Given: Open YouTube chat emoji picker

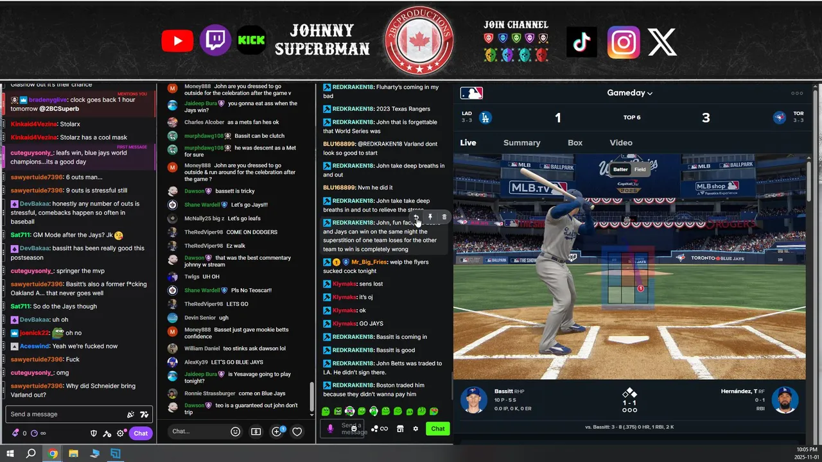Looking at the screenshot, I should point(235,432).
